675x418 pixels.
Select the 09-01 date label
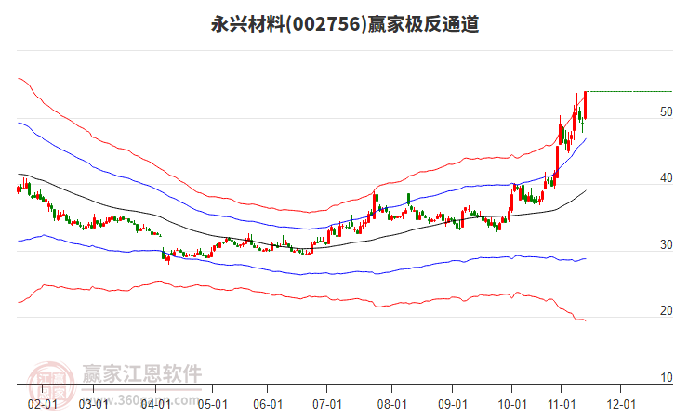point(453,404)
